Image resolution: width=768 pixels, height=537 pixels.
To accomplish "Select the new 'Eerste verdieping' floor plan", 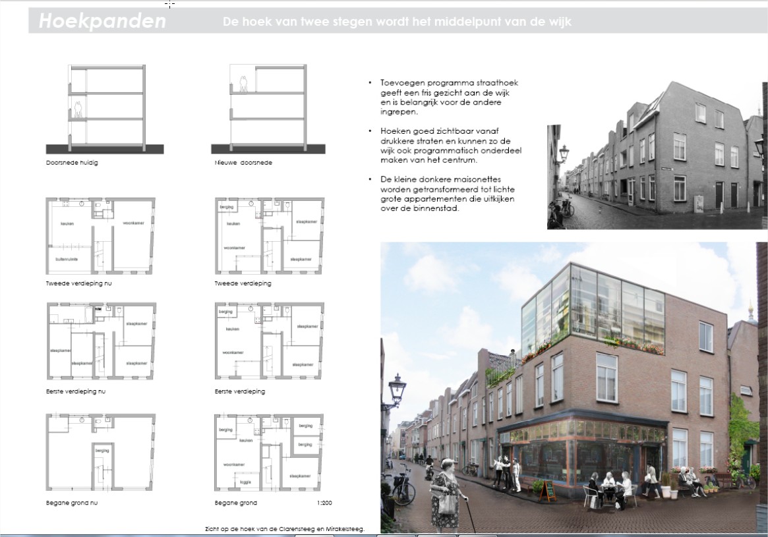I will pos(269,341).
